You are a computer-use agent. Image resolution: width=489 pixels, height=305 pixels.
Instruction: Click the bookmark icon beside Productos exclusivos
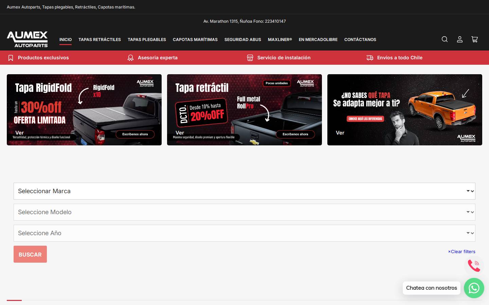(11, 58)
